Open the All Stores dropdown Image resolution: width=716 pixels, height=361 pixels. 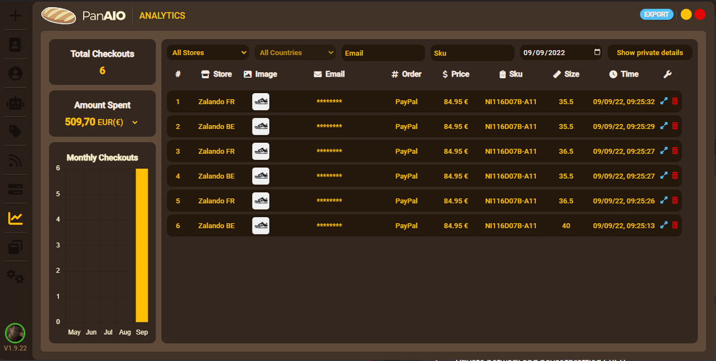point(208,53)
